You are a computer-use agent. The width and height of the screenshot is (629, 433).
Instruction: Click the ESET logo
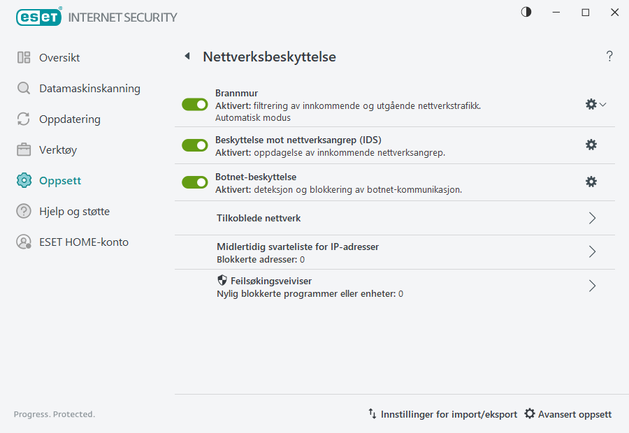pos(38,17)
